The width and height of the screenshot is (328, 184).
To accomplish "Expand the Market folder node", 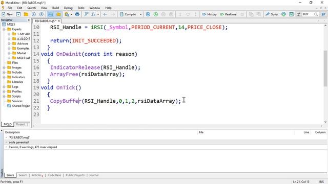I will [9, 53].
